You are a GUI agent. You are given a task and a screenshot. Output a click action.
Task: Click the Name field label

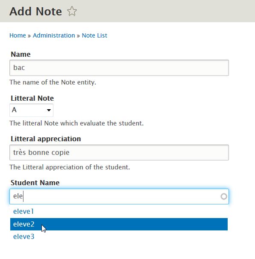(x=21, y=54)
